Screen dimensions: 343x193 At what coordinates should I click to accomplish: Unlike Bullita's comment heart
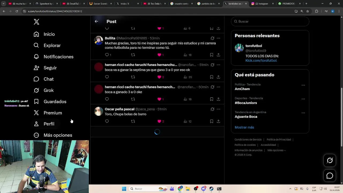click(159, 55)
